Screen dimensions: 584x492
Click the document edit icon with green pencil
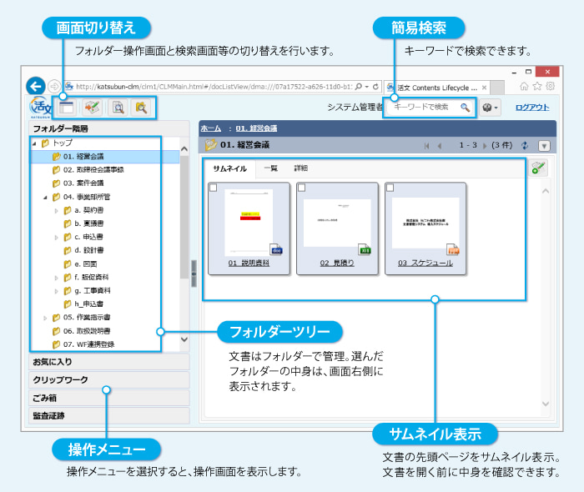pyautogui.click(x=92, y=107)
